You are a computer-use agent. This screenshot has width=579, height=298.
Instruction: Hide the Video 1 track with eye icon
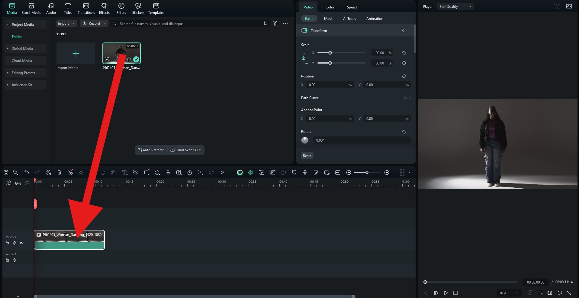(x=22, y=243)
